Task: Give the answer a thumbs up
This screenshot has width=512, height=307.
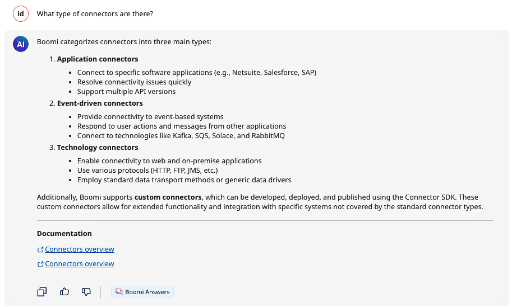Action: 64,292
